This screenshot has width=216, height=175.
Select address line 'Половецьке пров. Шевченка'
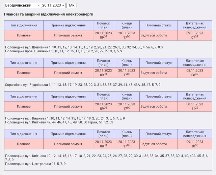click(63, 51)
